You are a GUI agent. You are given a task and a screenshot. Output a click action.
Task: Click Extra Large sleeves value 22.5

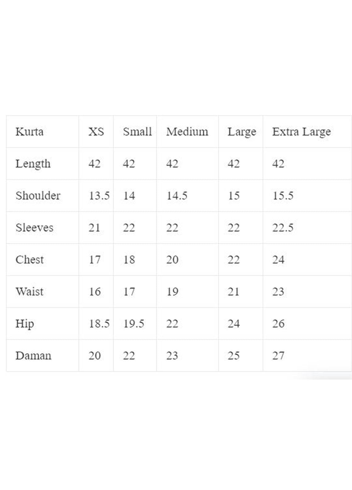coord(283,228)
